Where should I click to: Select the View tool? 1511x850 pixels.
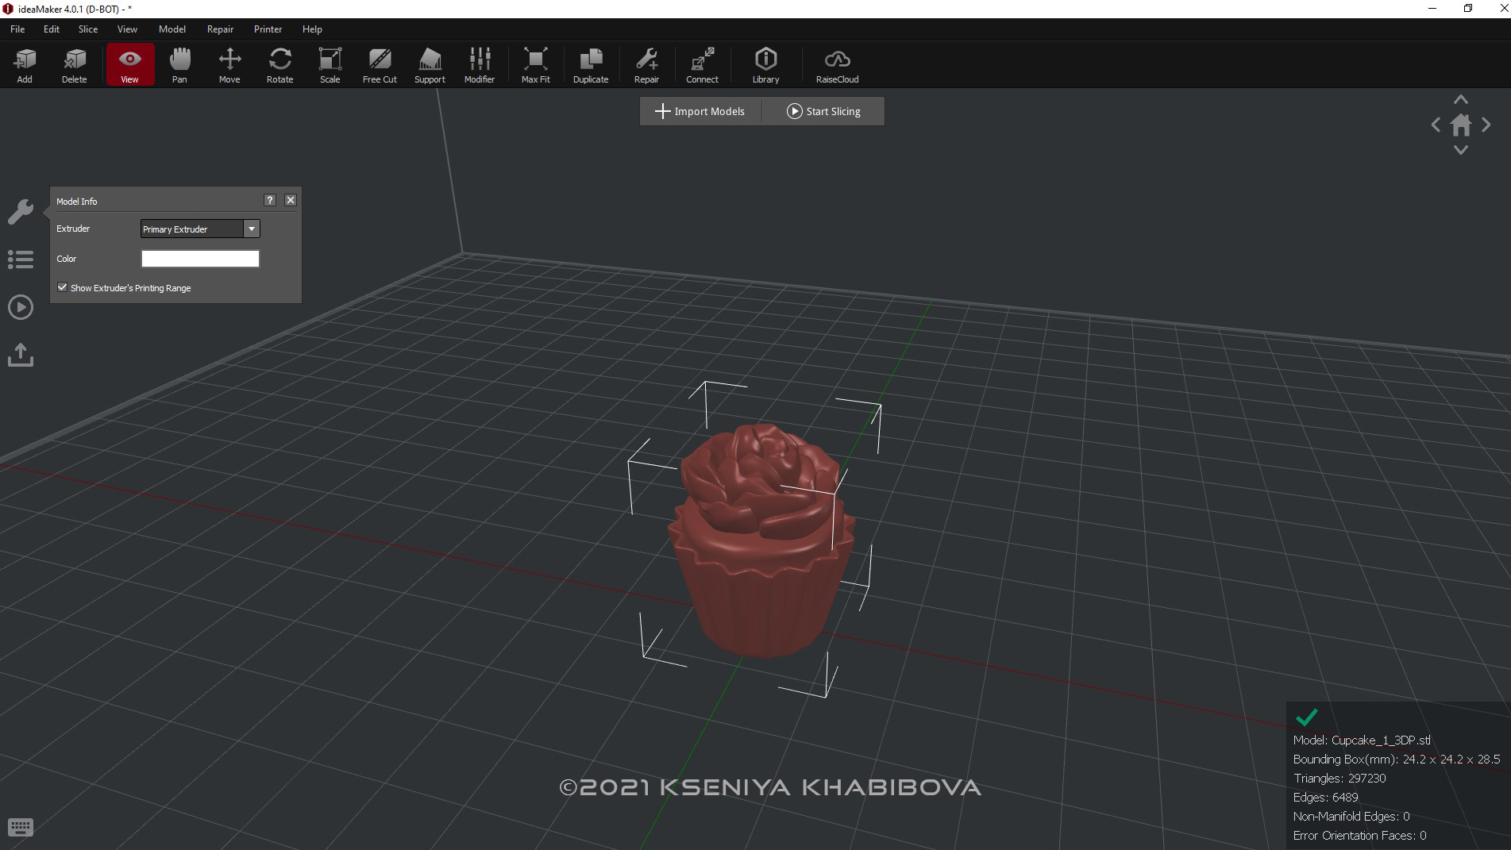[x=129, y=65]
